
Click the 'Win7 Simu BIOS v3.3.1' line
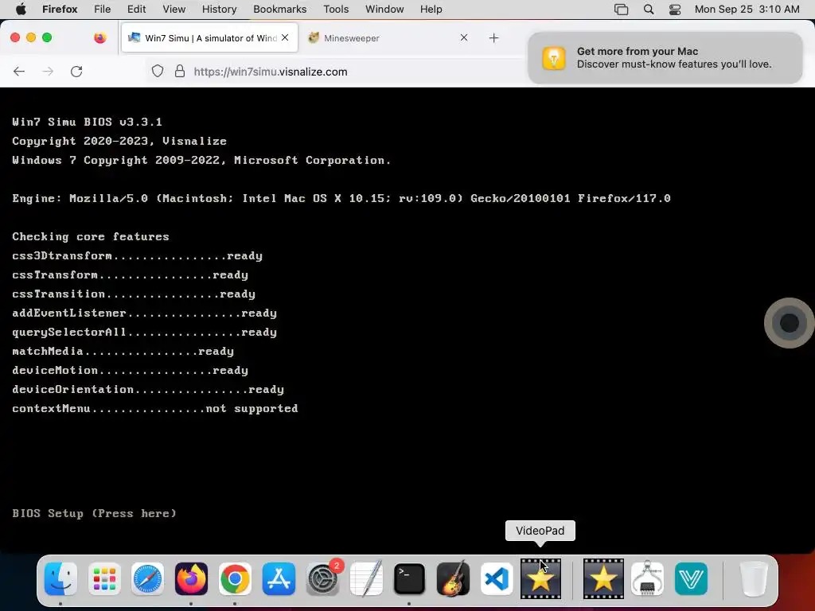(87, 122)
